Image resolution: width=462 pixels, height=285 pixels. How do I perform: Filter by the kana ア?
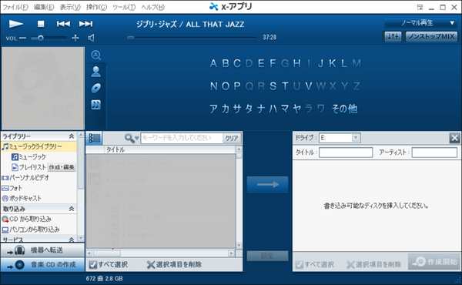(x=213, y=109)
